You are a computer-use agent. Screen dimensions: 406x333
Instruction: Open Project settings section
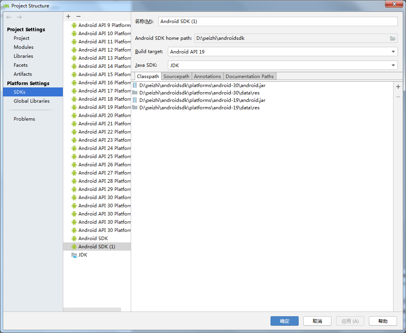tap(21, 38)
